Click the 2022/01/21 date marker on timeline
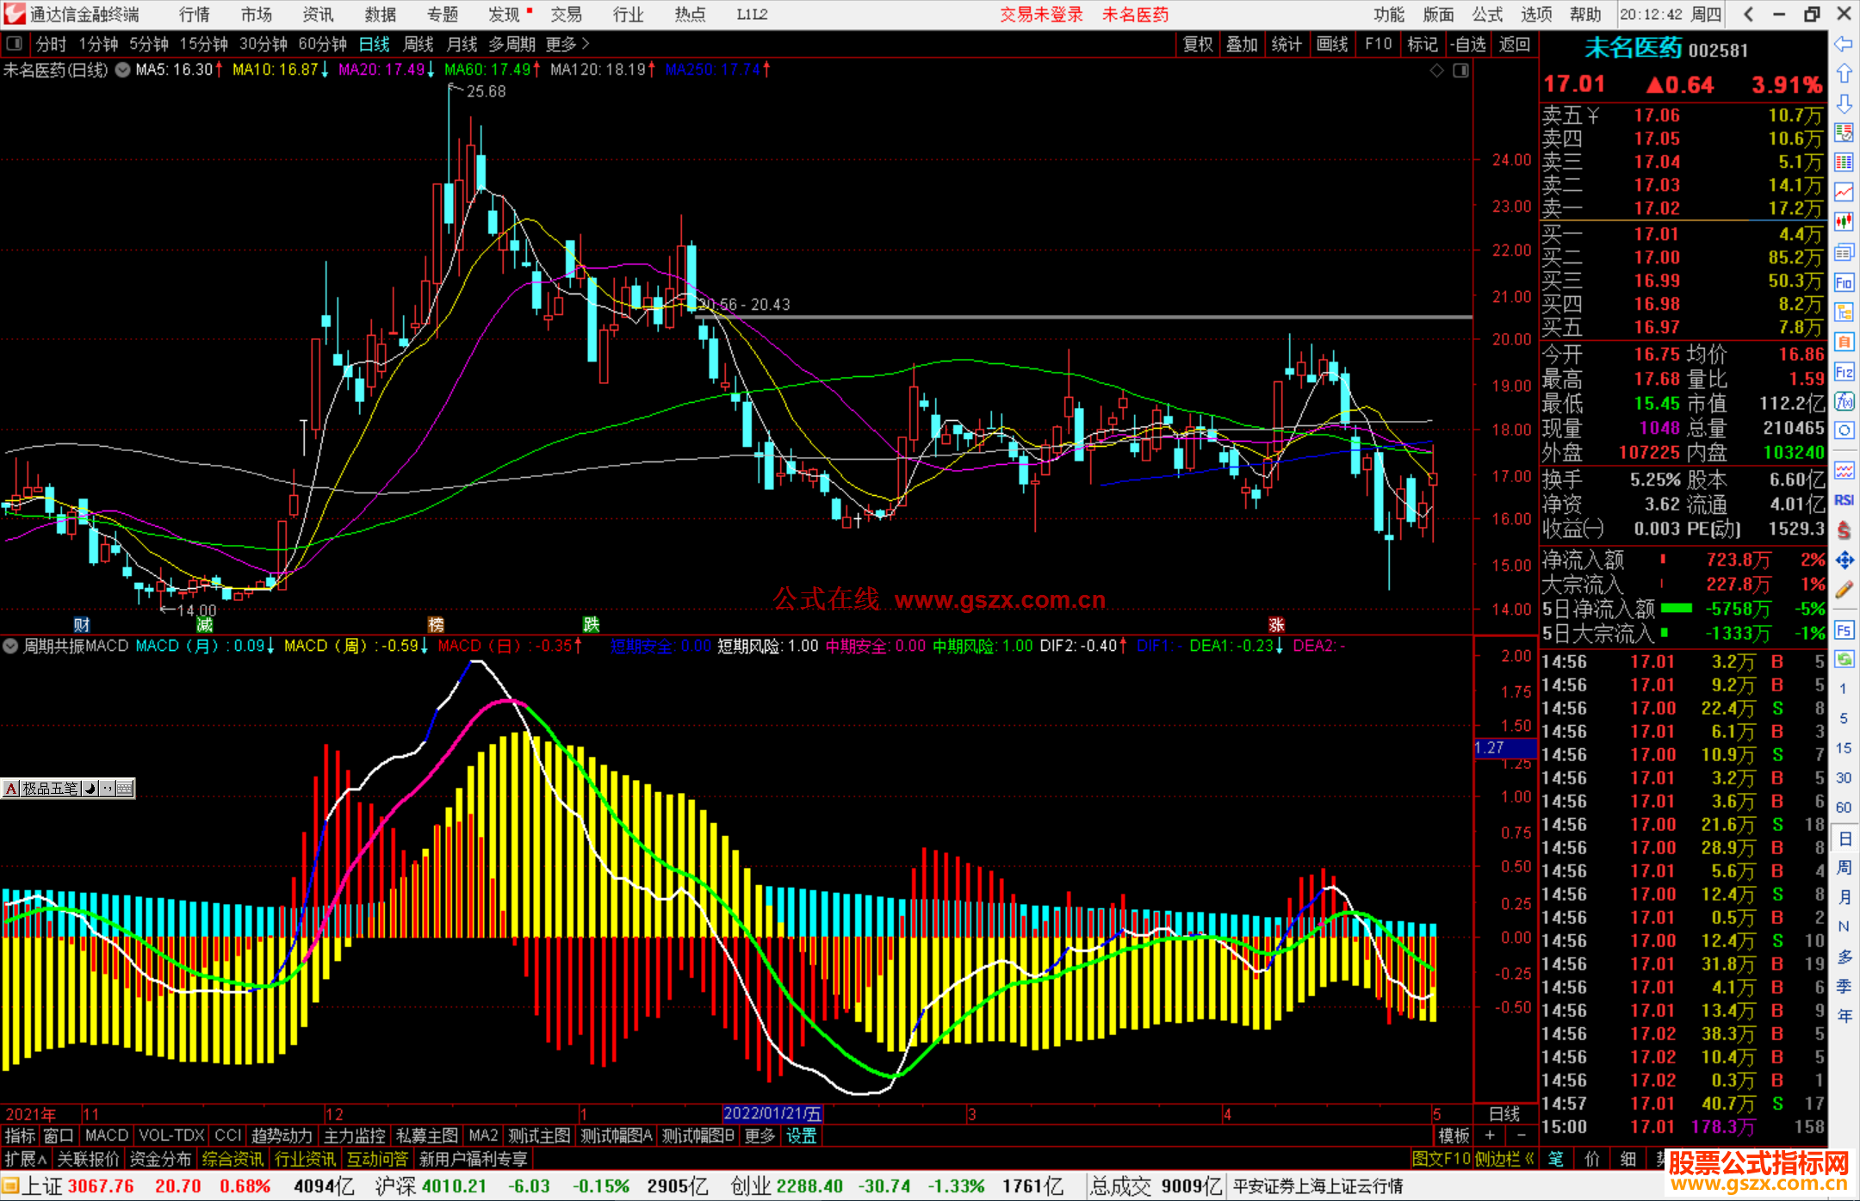This screenshot has width=1860, height=1201. [772, 1113]
